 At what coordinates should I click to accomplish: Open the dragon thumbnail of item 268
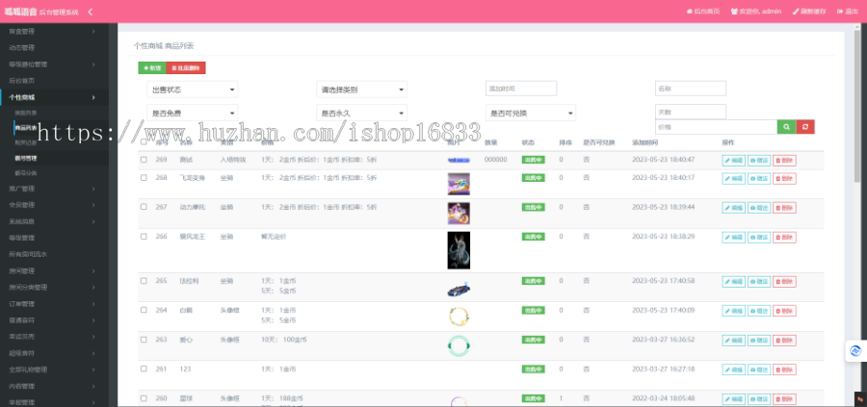point(459,184)
